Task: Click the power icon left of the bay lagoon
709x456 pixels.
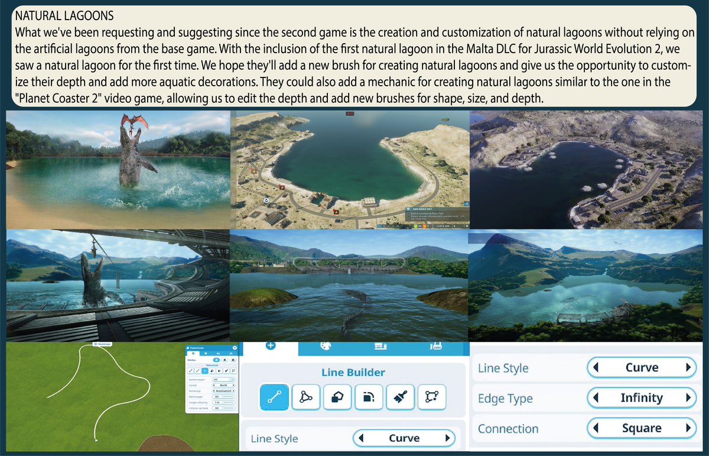Action: click(282, 187)
